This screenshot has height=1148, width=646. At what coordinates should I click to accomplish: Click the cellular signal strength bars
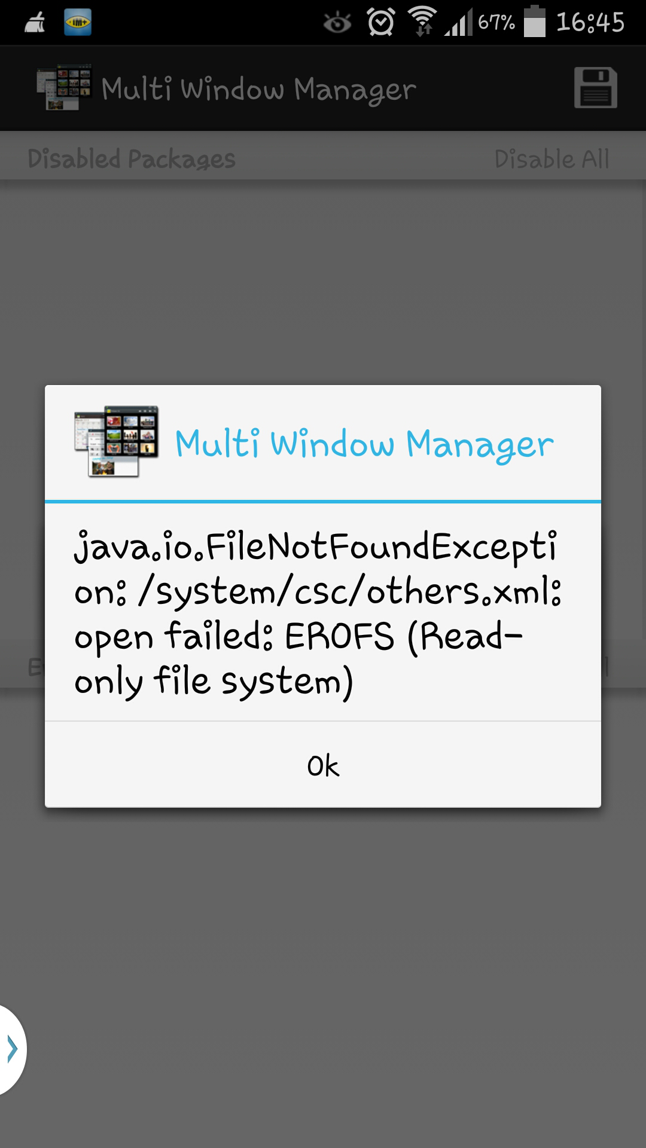pos(458,22)
